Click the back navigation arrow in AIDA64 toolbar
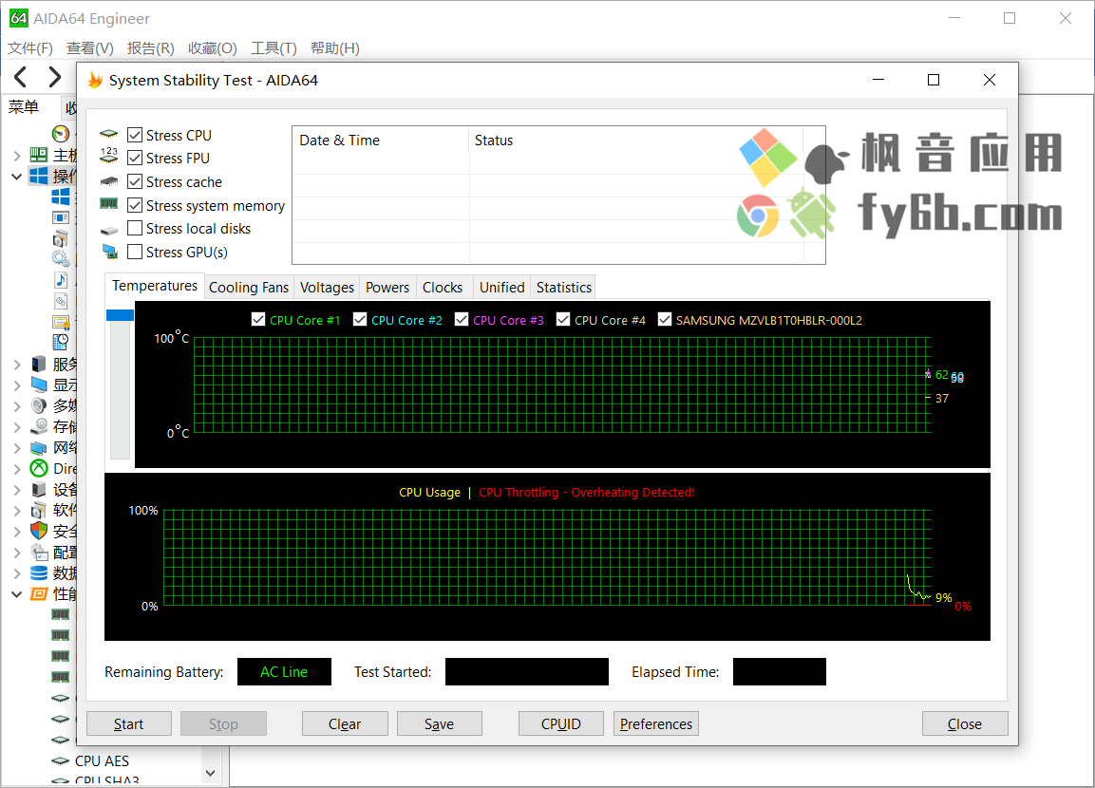This screenshot has height=788, width=1095. coord(21,76)
